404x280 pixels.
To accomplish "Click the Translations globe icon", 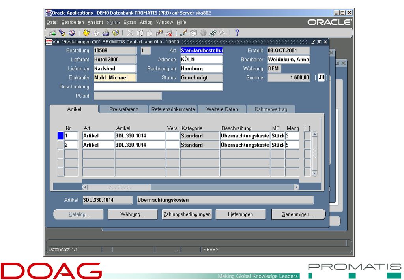I will pyautogui.click(x=203, y=33).
